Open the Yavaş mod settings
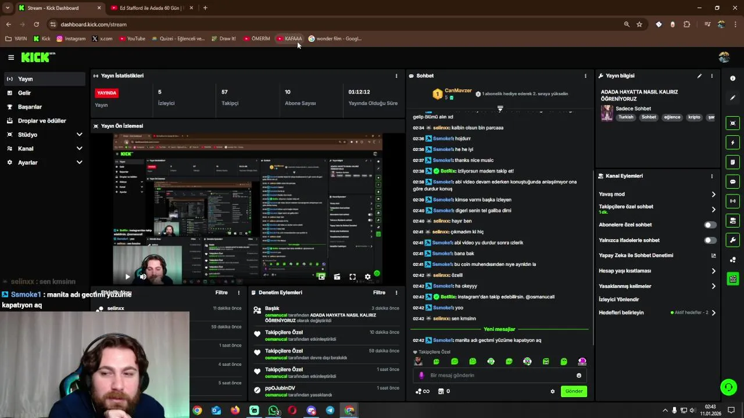Screen dimensions: 744x418 coord(657,194)
